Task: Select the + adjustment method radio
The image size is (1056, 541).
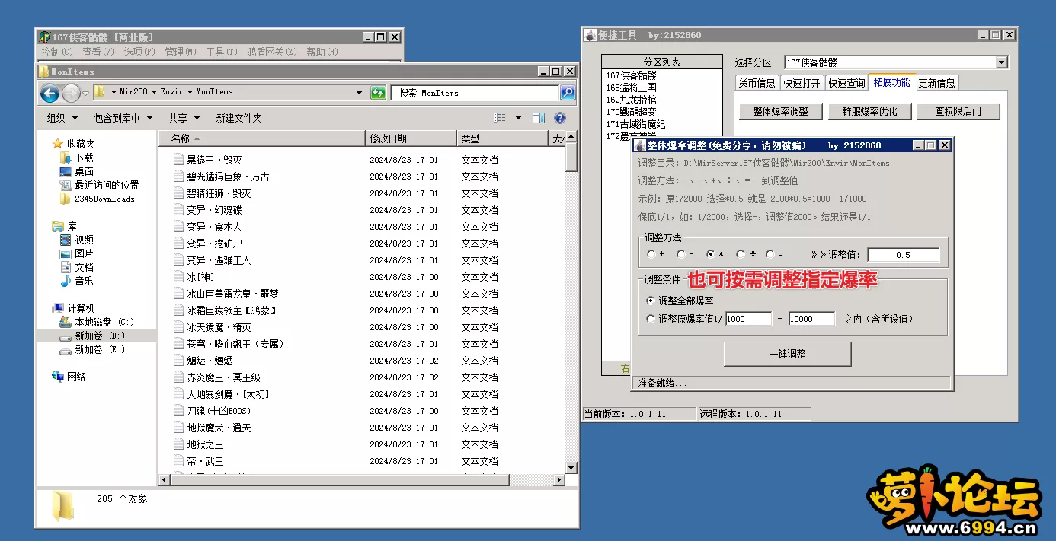Action: (651, 254)
